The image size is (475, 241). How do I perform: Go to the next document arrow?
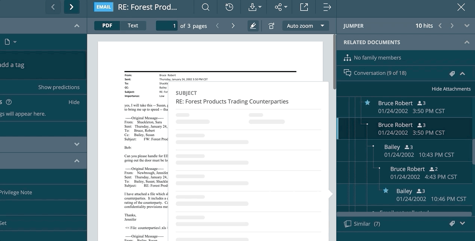click(71, 7)
